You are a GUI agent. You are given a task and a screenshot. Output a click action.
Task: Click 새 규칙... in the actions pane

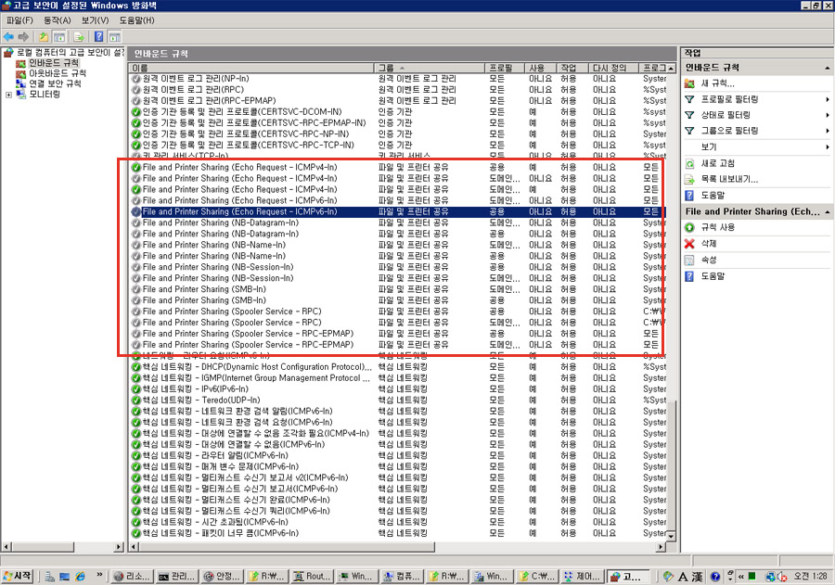pyautogui.click(x=717, y=83)
